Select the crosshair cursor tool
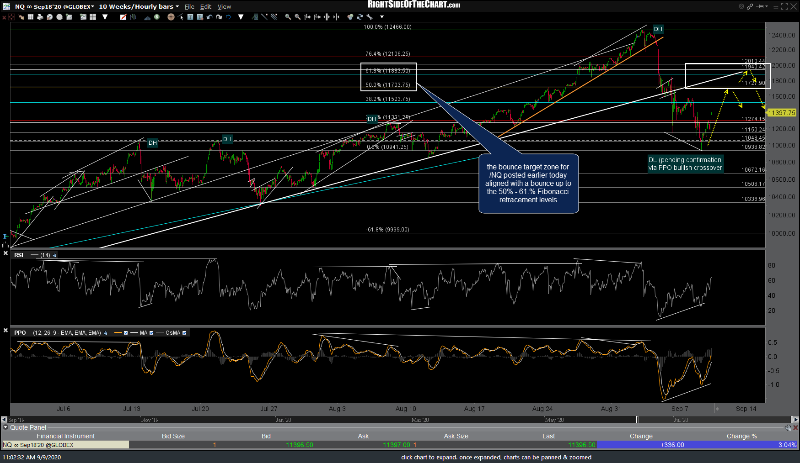The height and width of the screenshot is (463, 800). pyautogui.click(x=171, y=17)
